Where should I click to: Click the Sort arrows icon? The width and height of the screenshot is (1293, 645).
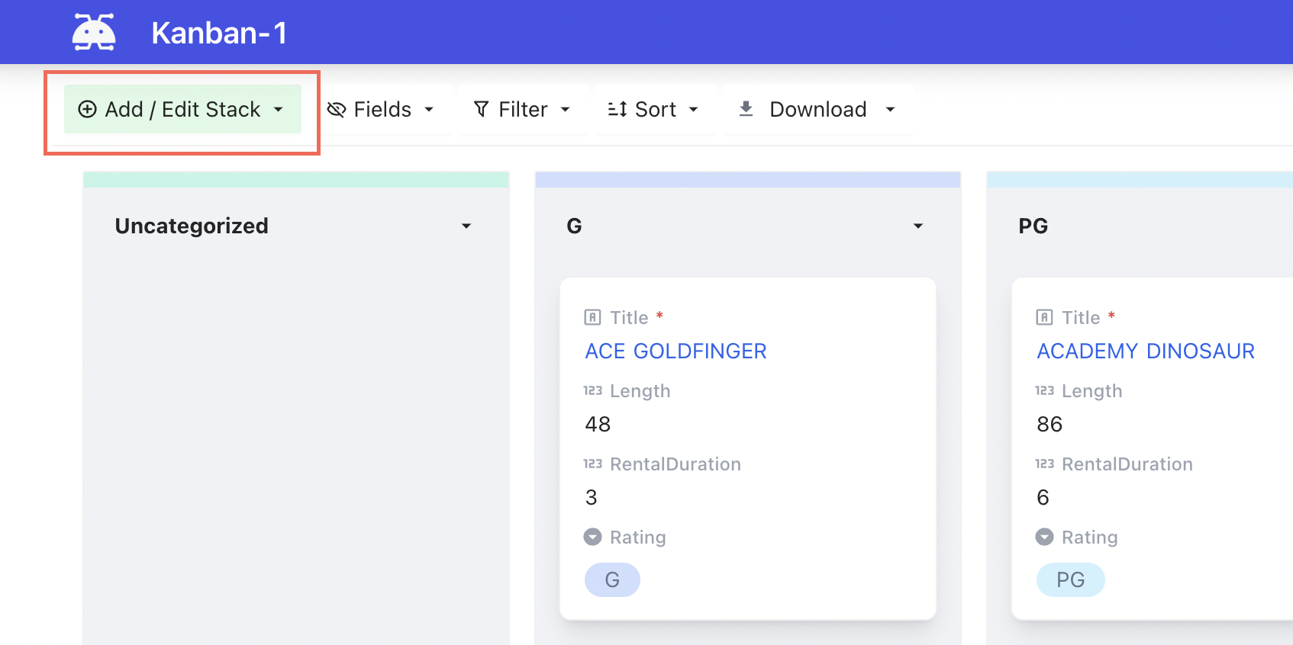point(617,109)
